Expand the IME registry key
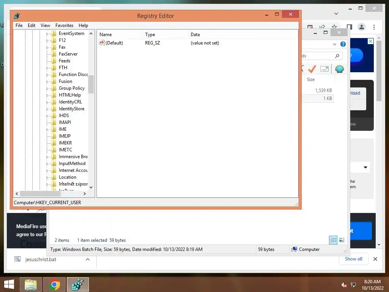This screenshot has width=389, height=292. [47, 130]
